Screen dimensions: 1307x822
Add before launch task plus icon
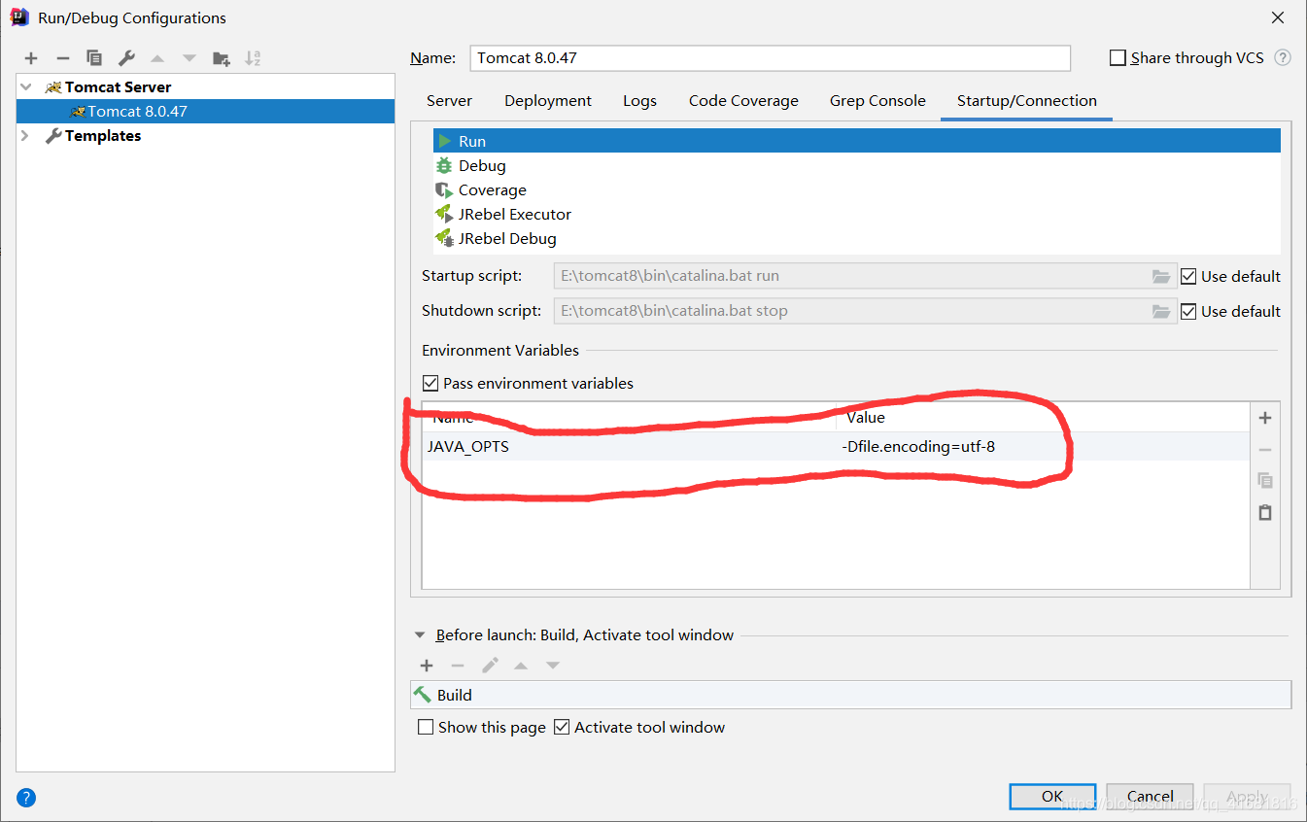[427, 666]
